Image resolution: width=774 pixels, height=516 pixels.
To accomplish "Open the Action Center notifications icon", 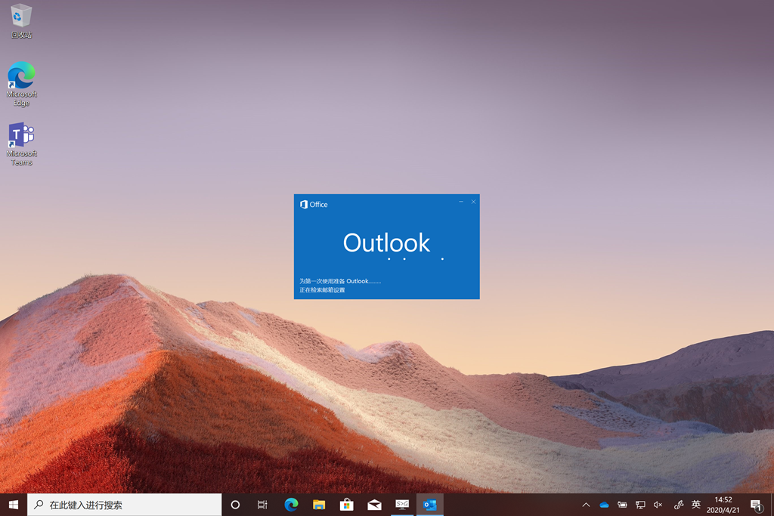I will pos(756,505).
